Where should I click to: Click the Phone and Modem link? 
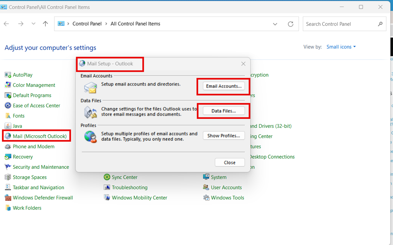34,147
